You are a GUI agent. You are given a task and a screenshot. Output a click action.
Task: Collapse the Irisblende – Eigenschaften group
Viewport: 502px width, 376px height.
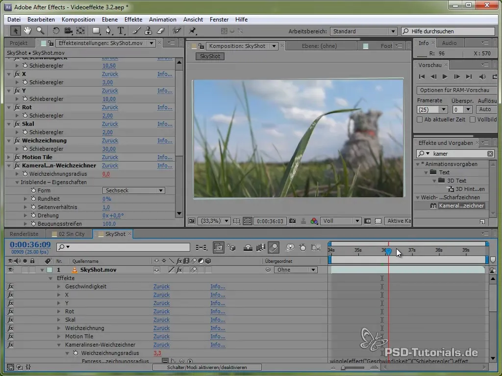point(17,182)
